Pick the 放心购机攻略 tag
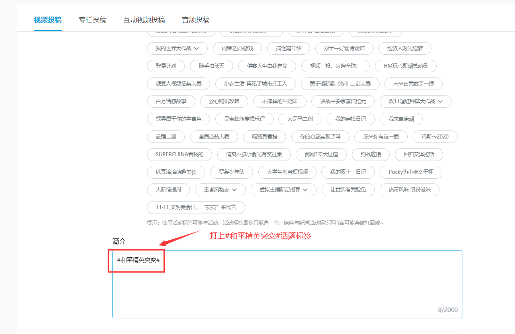Viewport: 515px width, 334px height. pos(224,101)
